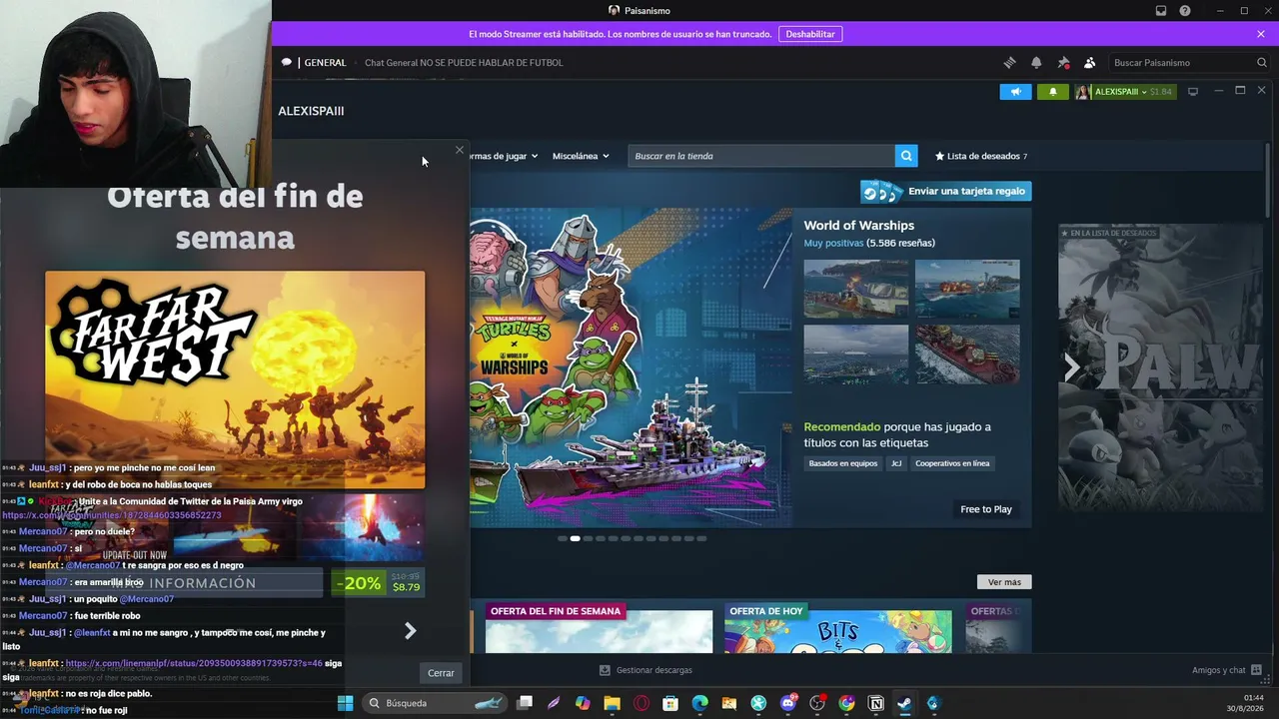Viewport: 1279px width, 719px height.
Task: Dismiss the purple Streamer mode banner
Action: coord(1261,34)
